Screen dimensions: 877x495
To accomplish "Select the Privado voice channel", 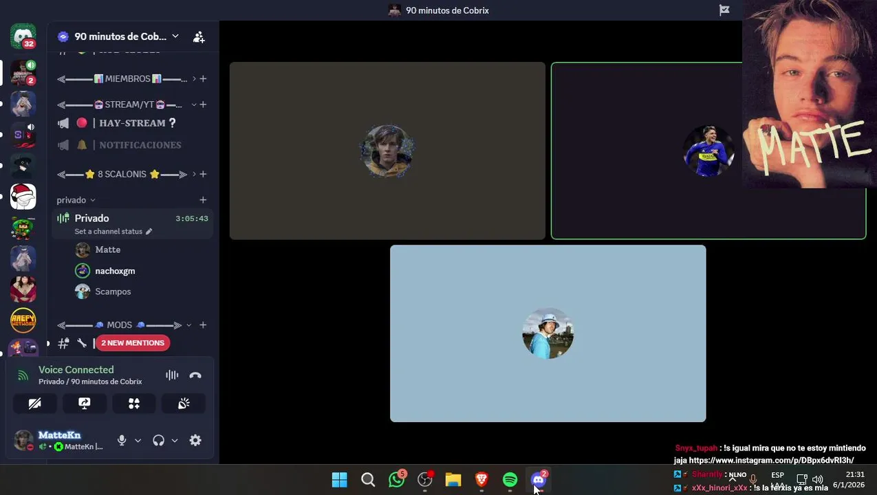I will click(x=133, y=223).
